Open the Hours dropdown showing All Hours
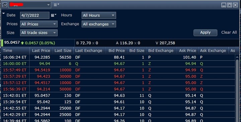 [x=99, y=15]
